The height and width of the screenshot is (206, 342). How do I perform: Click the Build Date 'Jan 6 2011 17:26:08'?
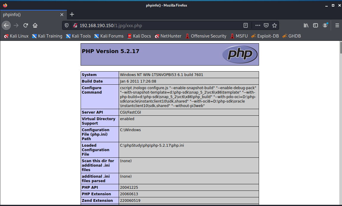coord(138,81)
